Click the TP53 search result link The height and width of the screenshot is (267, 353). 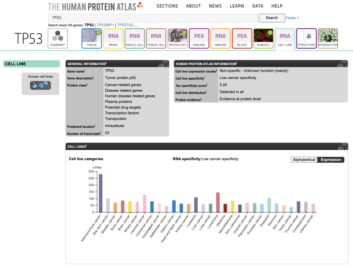pyautogui.click(x=89, y=25)
